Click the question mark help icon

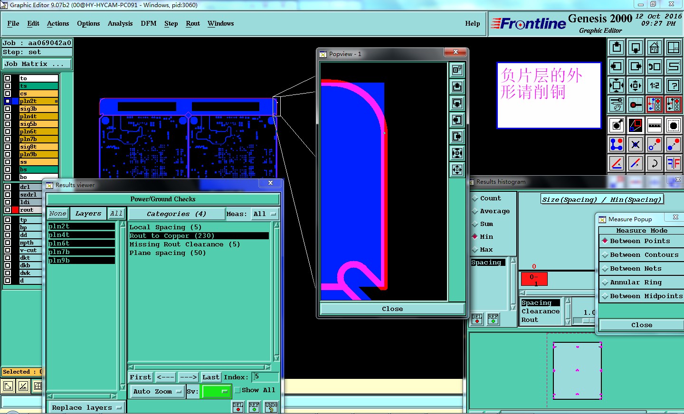tap(674, 85)
